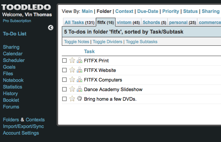Open the personal folder tab

pos(183,22)
